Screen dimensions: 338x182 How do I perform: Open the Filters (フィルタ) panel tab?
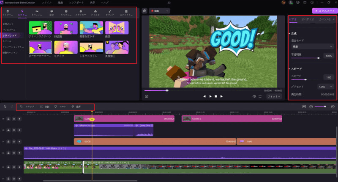(95, 13)
